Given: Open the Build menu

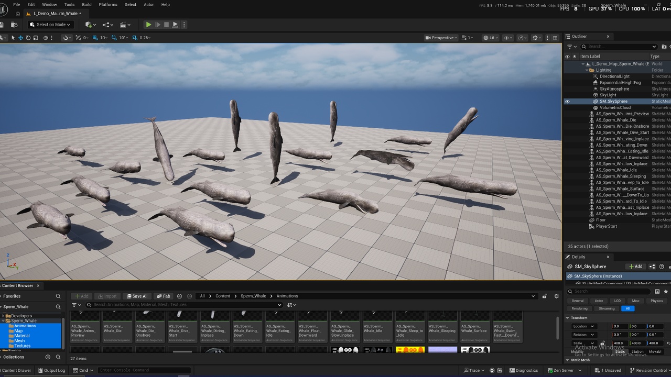Looking at the screenshot, I should pyautogui.click(x=86, y=5).
